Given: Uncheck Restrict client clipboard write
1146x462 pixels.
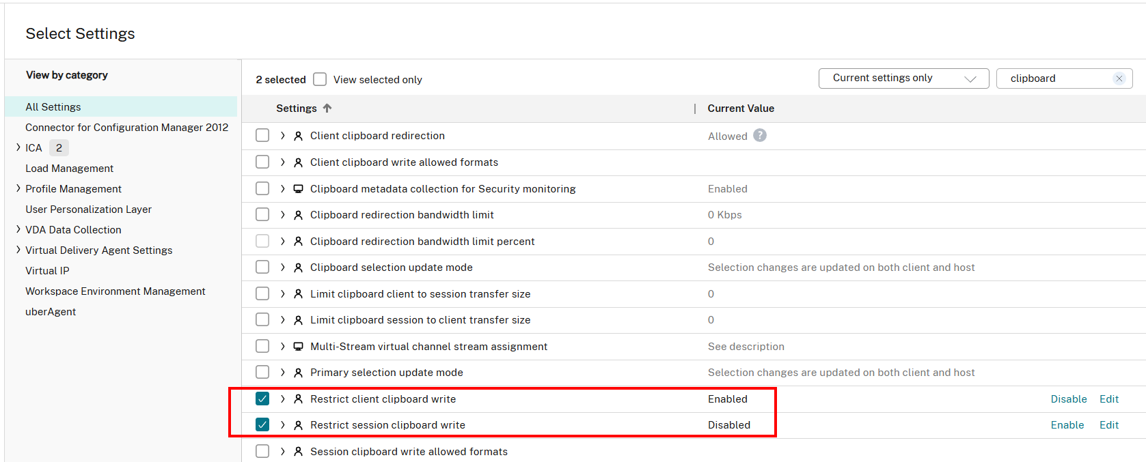Looking at the screenshot, I should 262,399.
